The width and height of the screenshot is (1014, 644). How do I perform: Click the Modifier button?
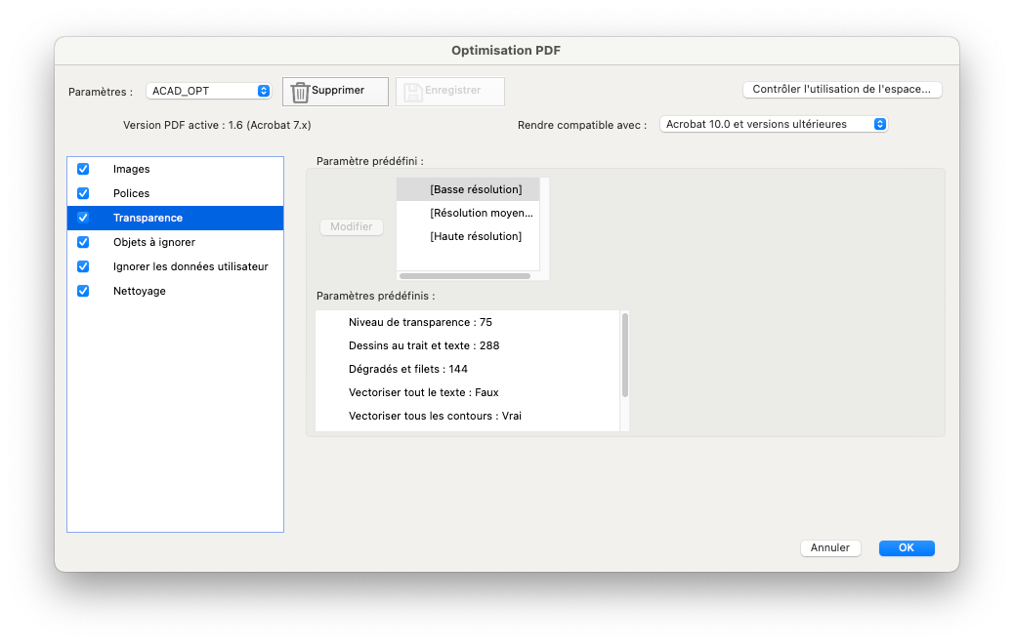pos(351,226)
